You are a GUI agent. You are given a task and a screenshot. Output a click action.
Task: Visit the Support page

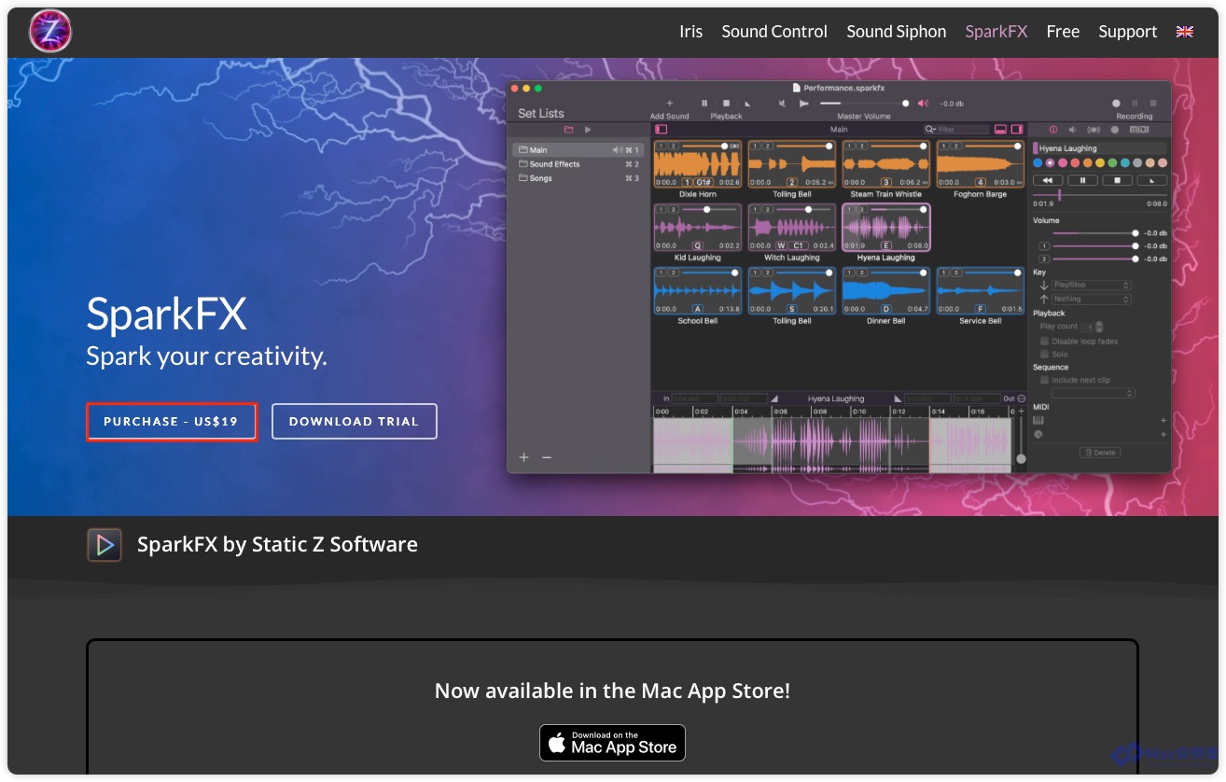(x=1127, y=32)
